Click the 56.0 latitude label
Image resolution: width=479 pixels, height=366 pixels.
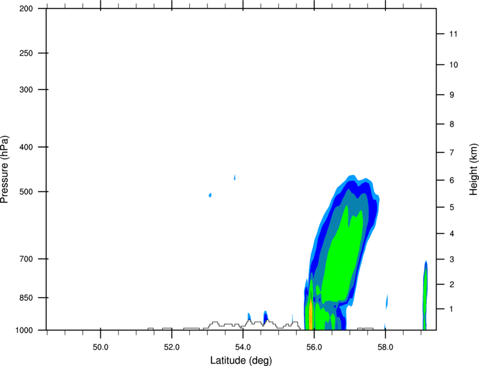point(314,347)
